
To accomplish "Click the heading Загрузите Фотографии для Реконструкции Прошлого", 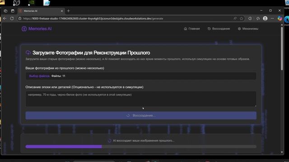I will [x=91, y=53].
